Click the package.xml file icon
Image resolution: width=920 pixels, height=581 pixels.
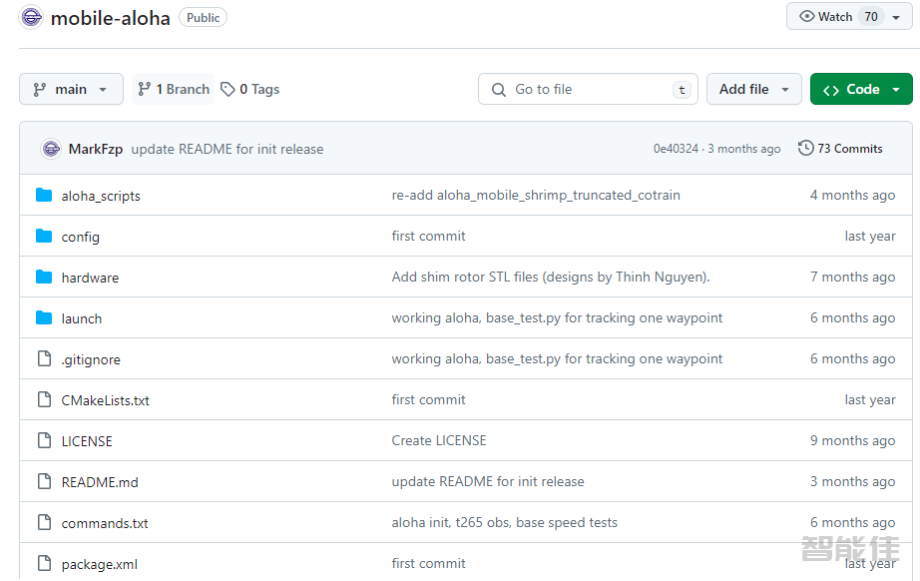[44, 563]
